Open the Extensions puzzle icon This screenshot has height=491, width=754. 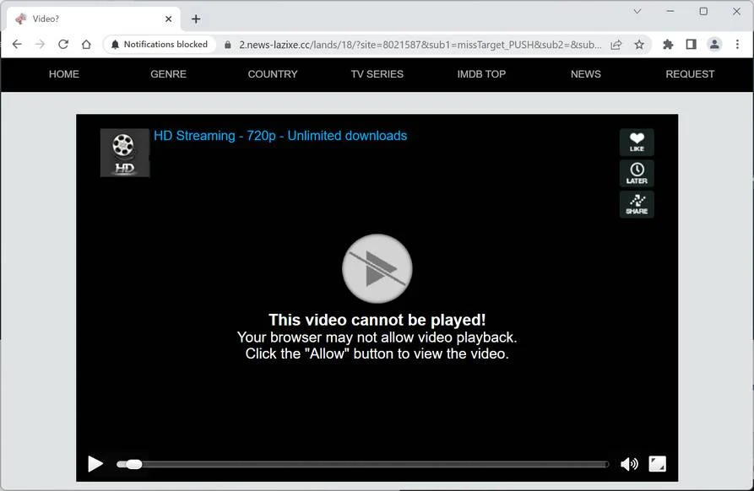coord(668,45)
